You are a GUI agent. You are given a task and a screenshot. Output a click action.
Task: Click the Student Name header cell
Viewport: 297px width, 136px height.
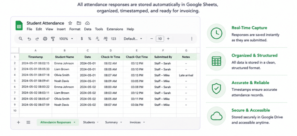[65, 57]
